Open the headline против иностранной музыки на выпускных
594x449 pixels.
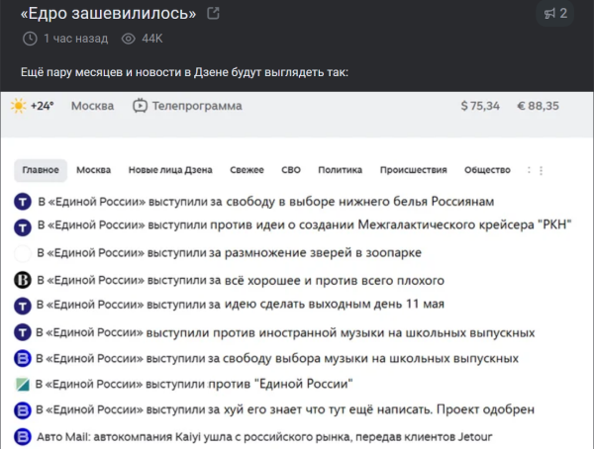285,332
